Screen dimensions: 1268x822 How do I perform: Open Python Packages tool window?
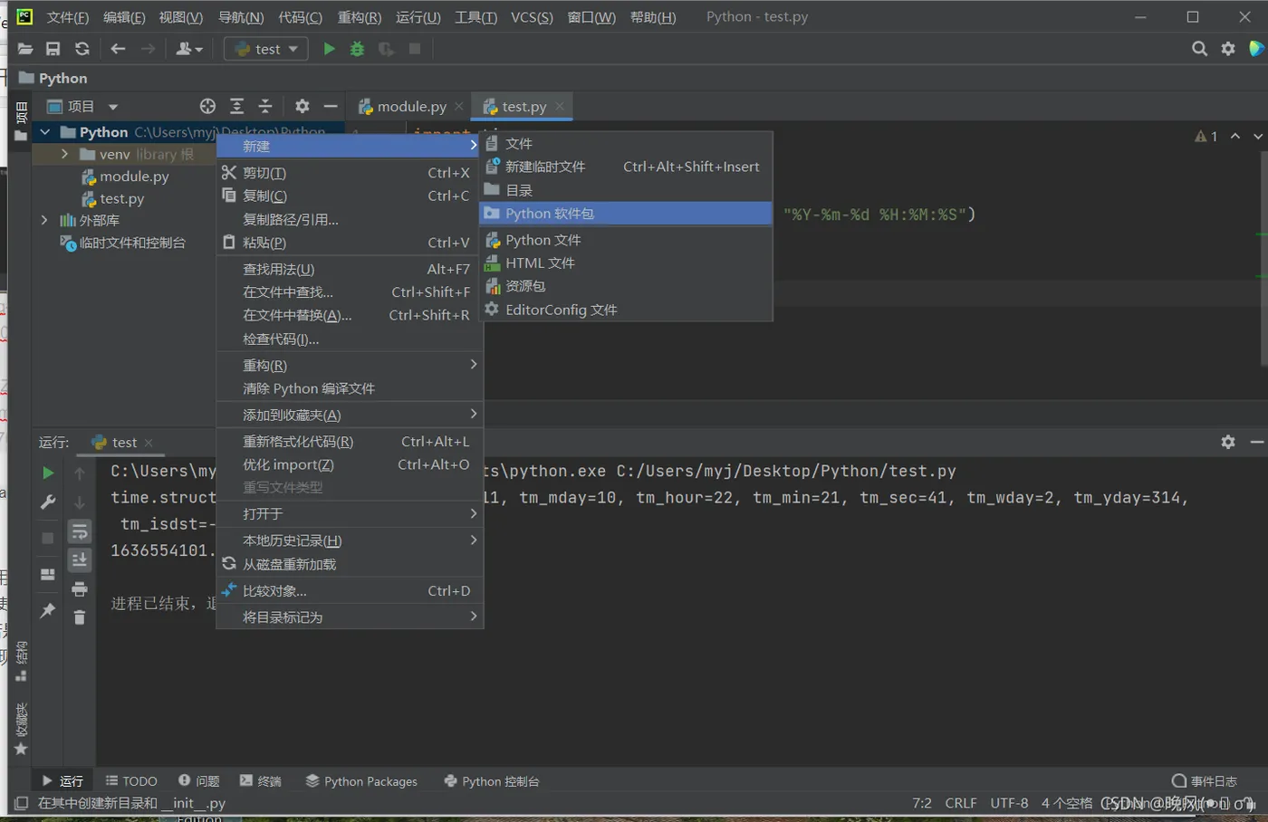[x=361, y=780]
